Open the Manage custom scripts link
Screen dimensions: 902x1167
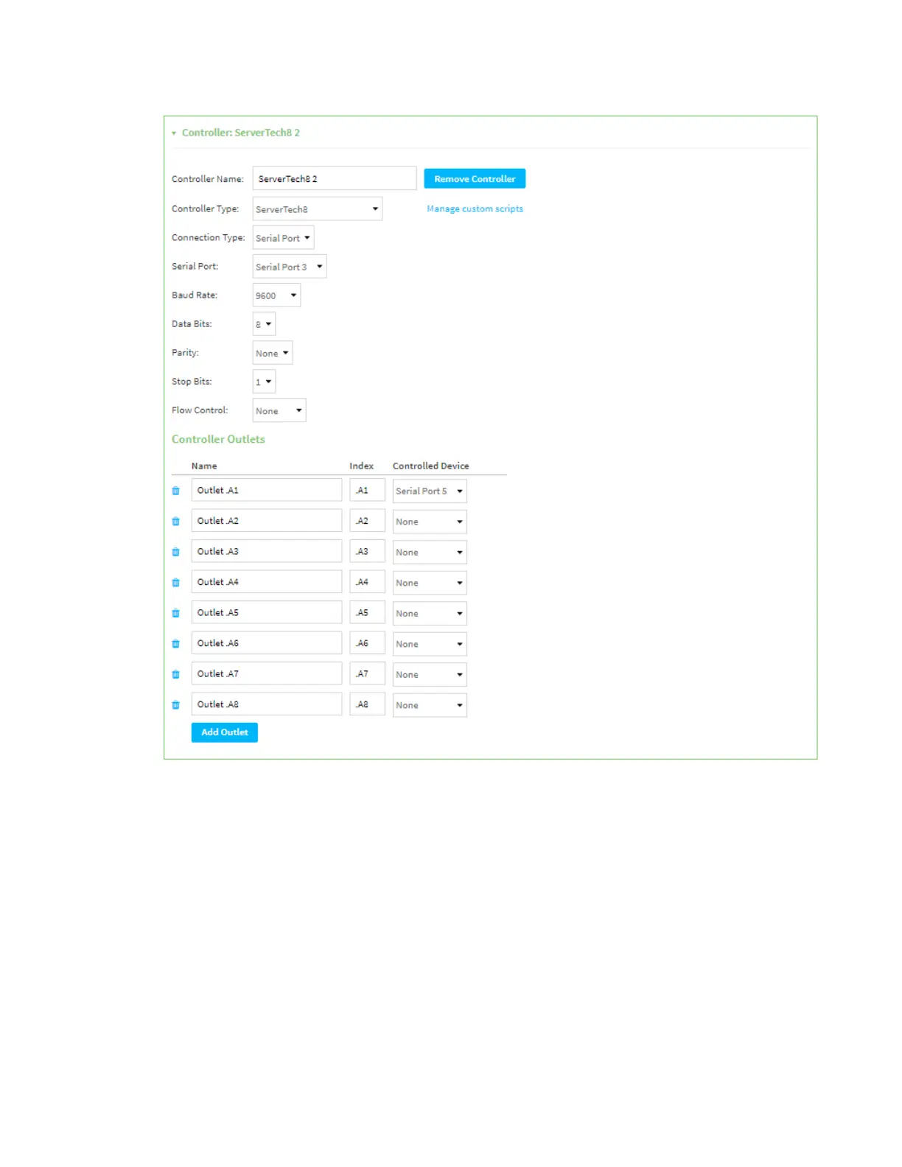click(475, 208)
